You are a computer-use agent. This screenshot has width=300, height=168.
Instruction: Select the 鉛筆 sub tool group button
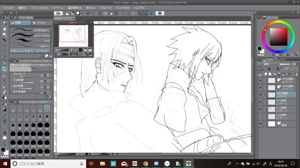[21, 23]
